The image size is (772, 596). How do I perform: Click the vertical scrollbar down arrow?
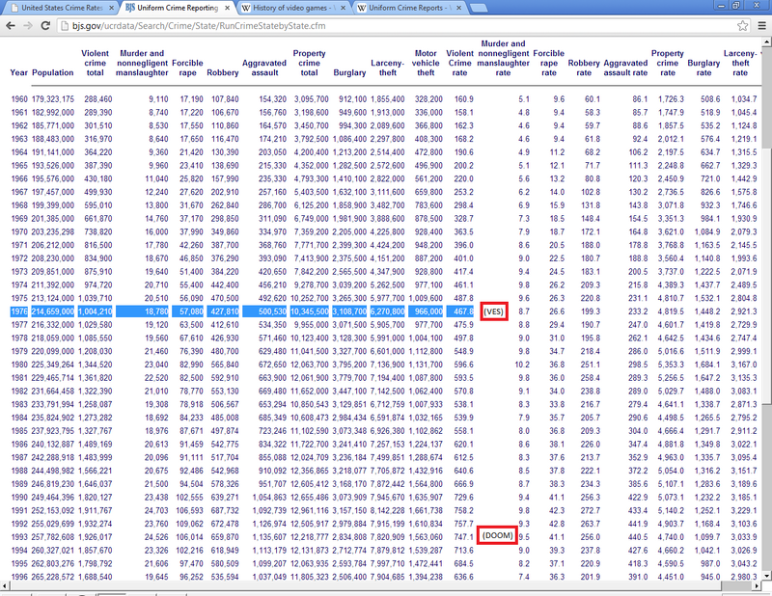tap(766, 575)
